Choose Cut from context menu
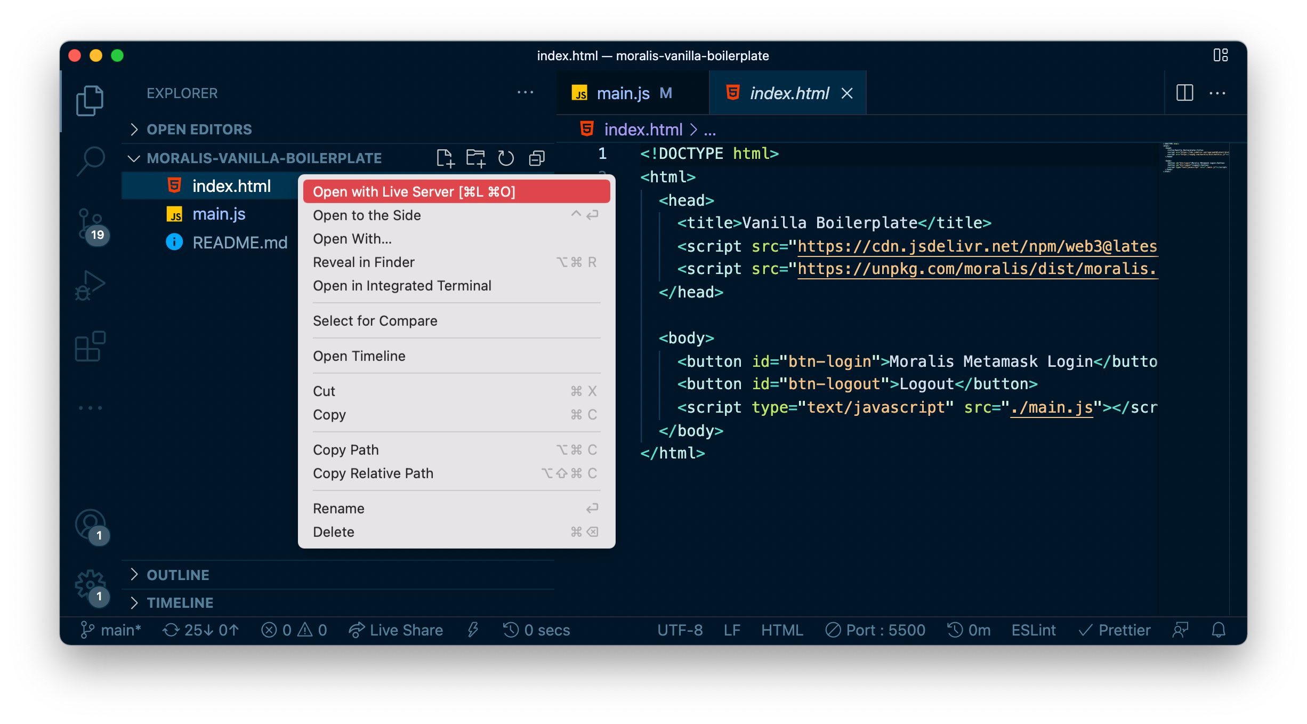Screen dimensions: 1307x724 pos(456,391)
